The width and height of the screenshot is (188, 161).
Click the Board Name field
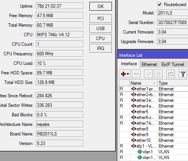(60, 134)
